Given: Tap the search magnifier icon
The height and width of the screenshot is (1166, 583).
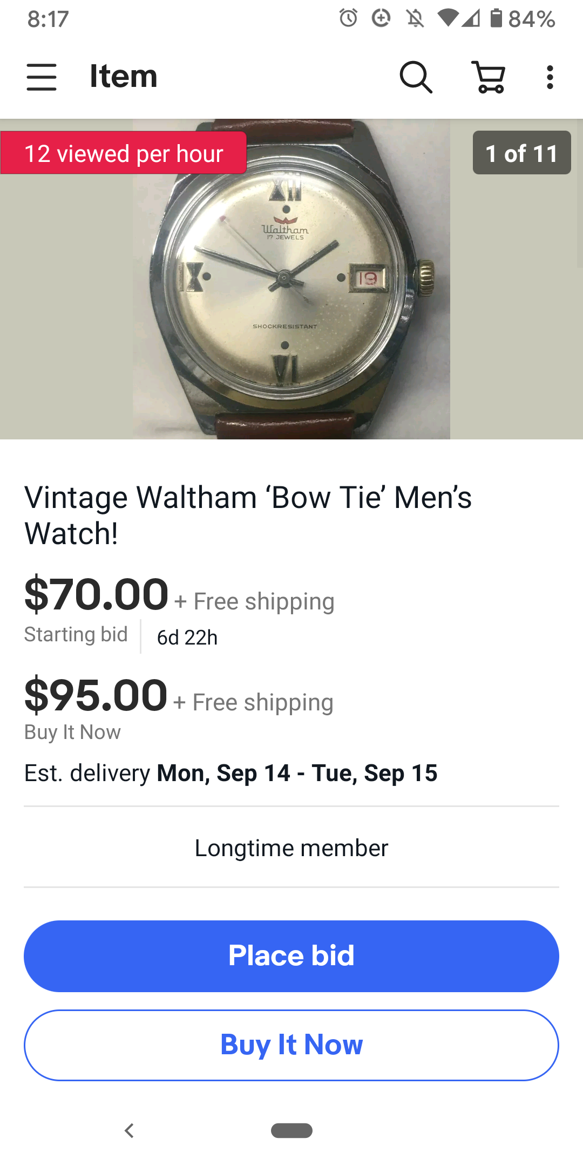Looking at the screenshot, I should coord(416,77).
